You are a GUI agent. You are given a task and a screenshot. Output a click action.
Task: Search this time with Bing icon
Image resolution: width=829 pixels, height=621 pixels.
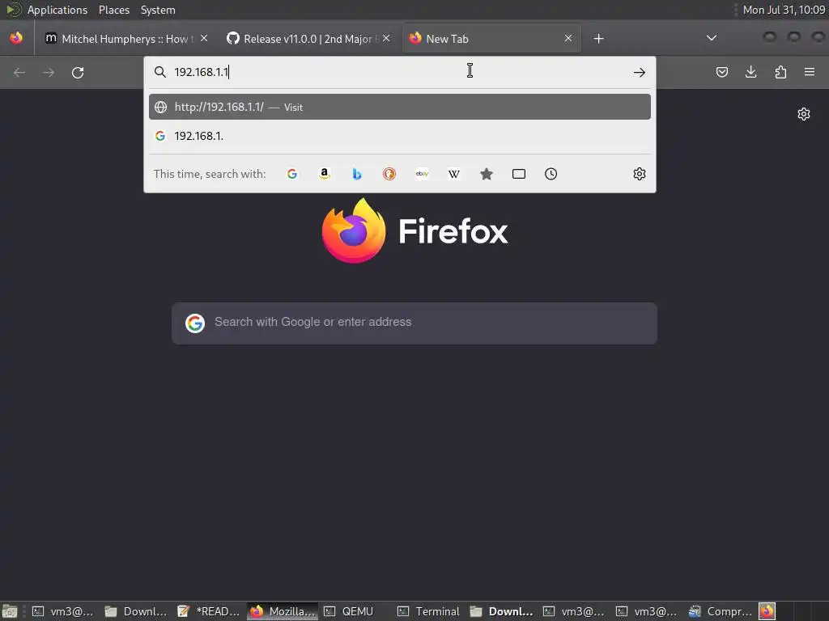[x=357, y=174]
